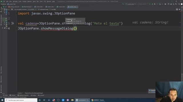Open the TODO tool window
This screenshot has height=102, width=183.
pyautogui.click(x=5, y=95)
